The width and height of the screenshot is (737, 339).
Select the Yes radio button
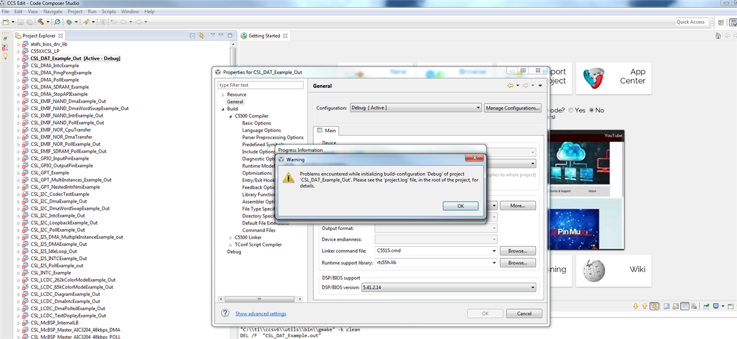pos(571,110)
